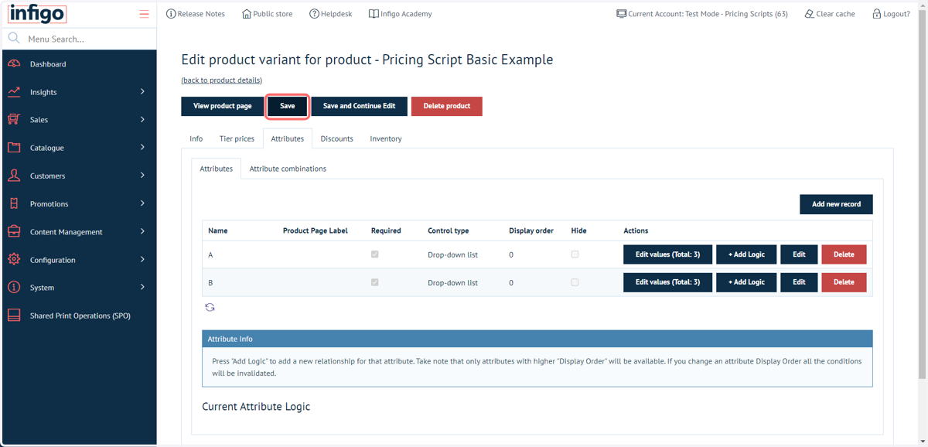The height and width of the screenshot is (447, 928).
Task: Switch to the Inventory tab
Action: pyautogui.click(x=386, y=138)
